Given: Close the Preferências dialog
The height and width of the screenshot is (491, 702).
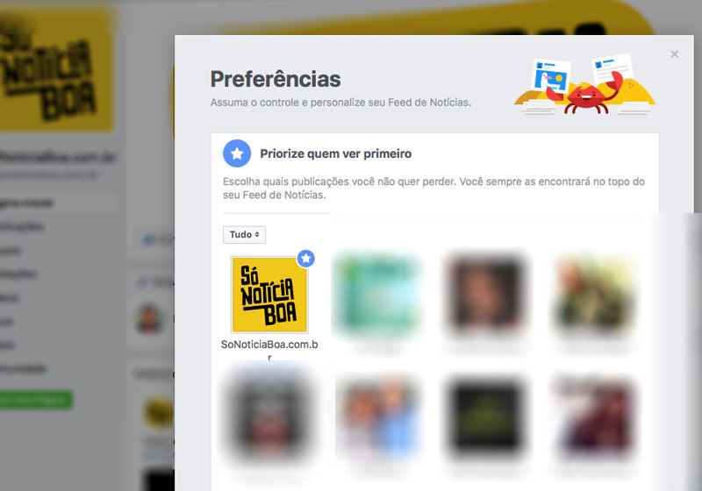Looking at the screenshot, I should 674,54.
